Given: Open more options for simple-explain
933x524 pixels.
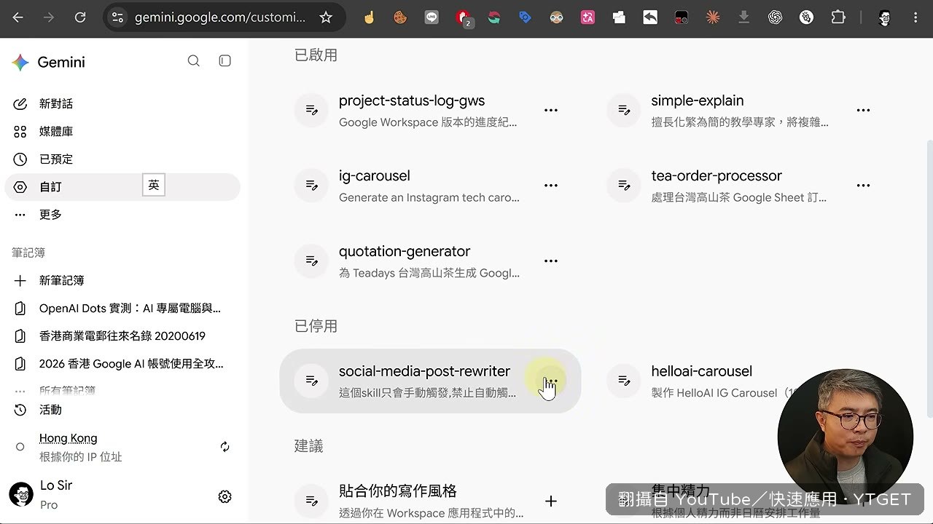Looking at the screenshot, I should pos(863,111).
